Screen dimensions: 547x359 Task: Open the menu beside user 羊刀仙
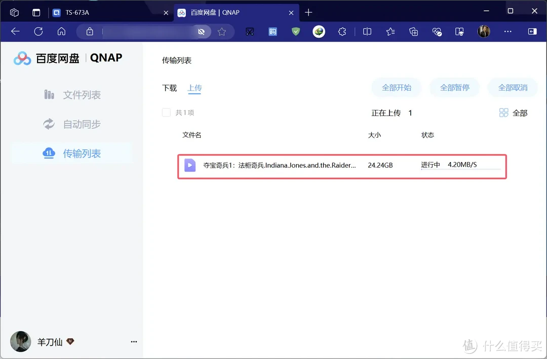tap(134, 342)
